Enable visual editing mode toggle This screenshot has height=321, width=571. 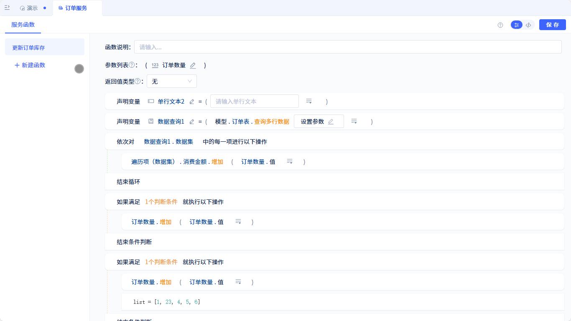517,25
